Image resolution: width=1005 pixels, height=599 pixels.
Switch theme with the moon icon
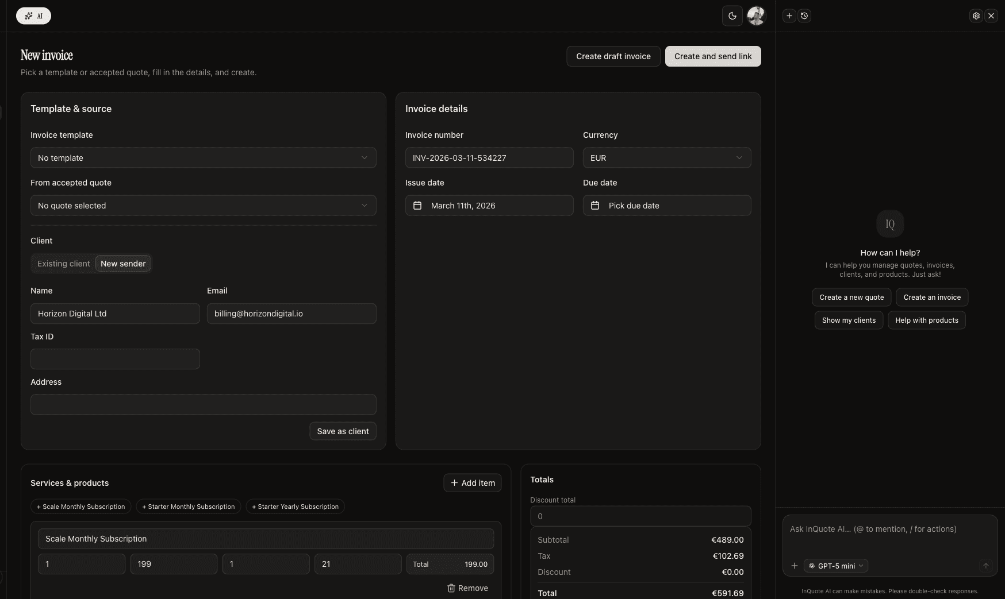point(732,16)
